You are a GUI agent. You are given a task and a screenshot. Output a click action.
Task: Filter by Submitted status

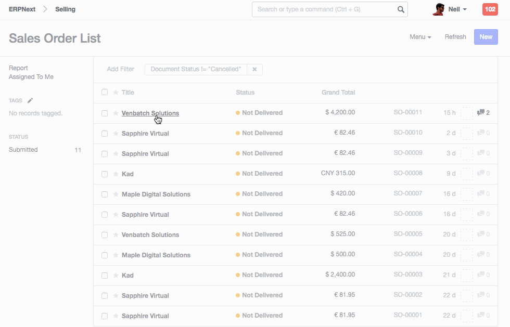pos(23,150)
